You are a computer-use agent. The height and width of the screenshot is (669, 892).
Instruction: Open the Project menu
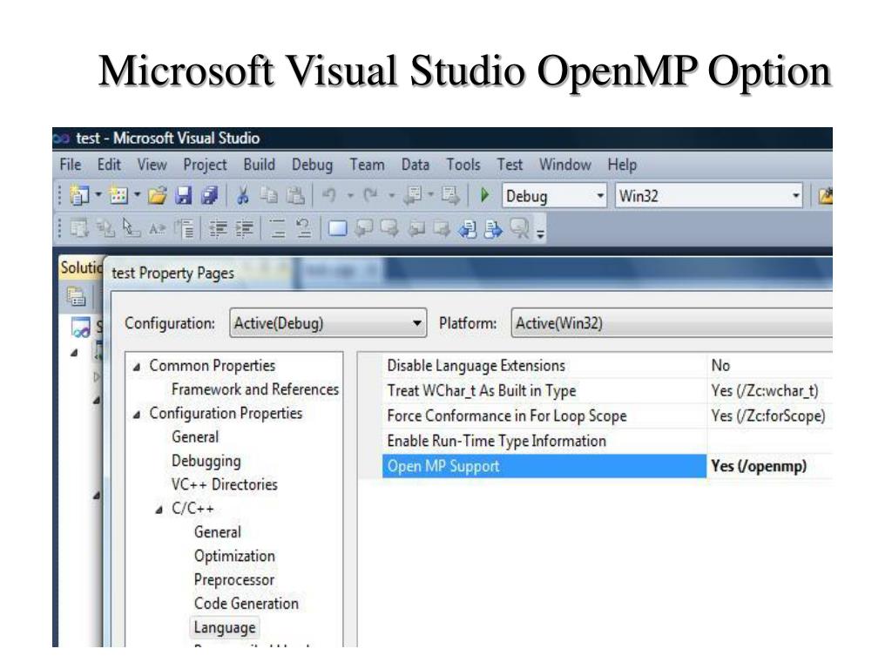[x=205, y=165]
